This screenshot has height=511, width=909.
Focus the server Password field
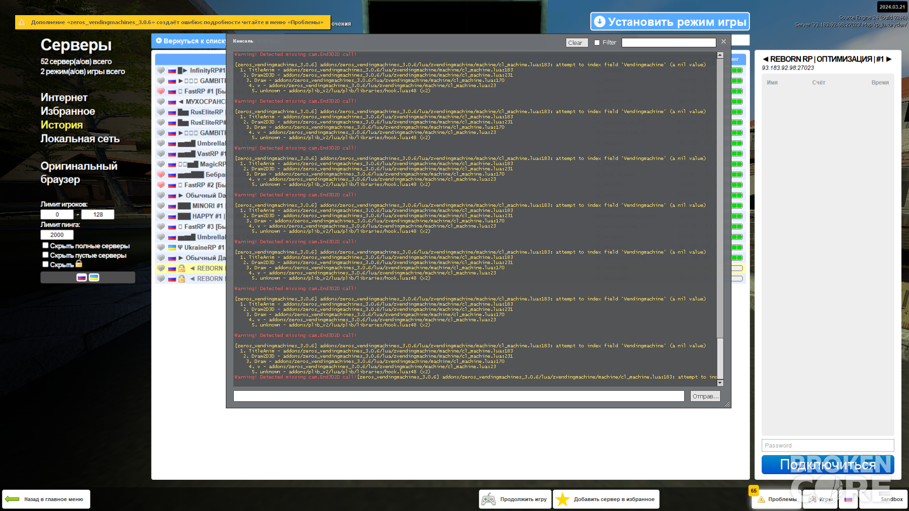tap(828, 445)
